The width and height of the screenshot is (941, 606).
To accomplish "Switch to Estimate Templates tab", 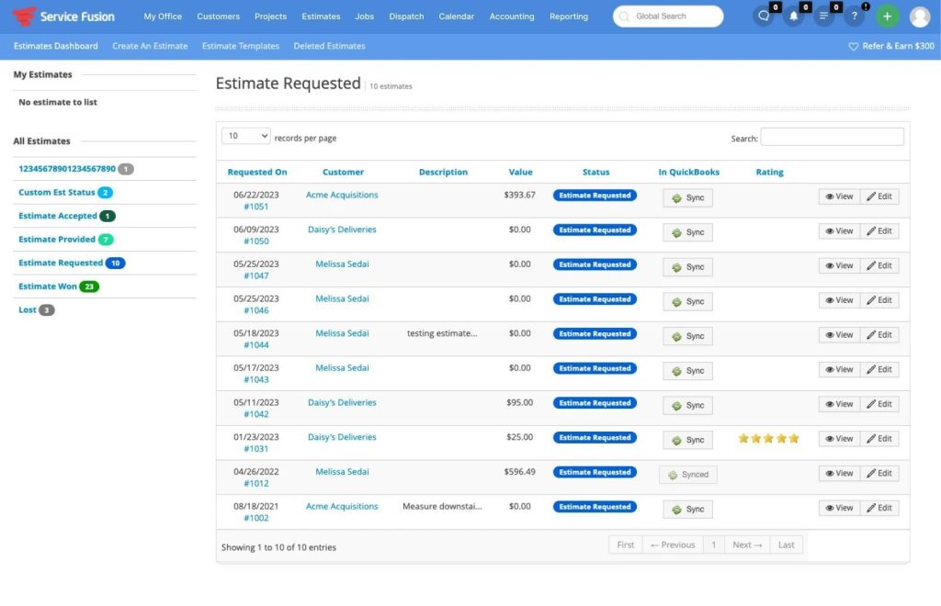I will click(x=240, y=46).
